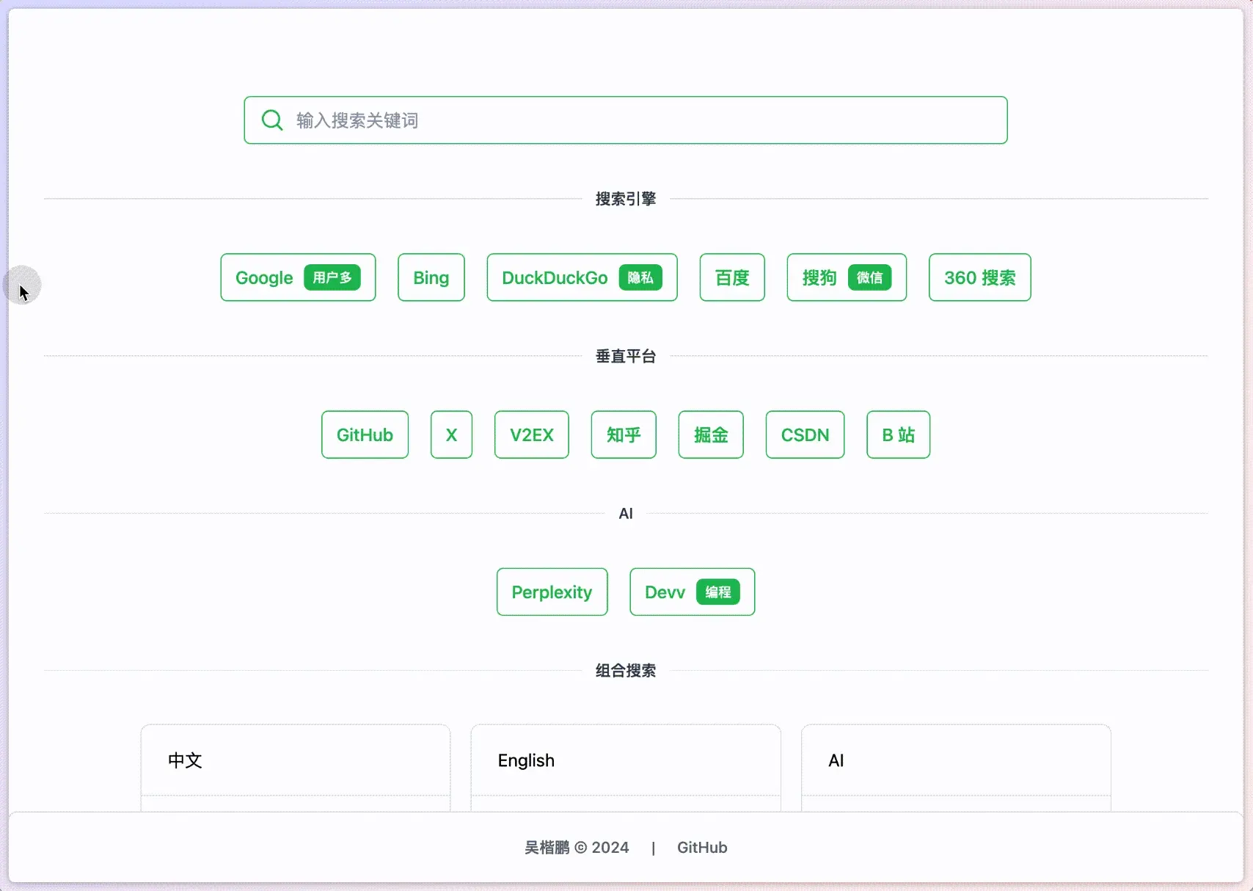Click the 组合搜索 section heading
The height and width of the screenshot is (891, 1253).
pos(626,670)
